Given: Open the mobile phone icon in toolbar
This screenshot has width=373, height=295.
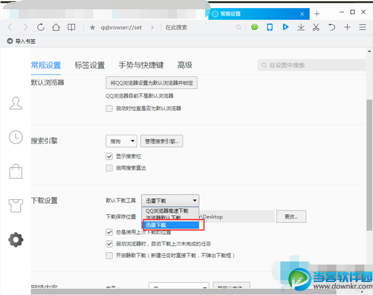Looking at the screenshot, I should click(x=270, y=27).
